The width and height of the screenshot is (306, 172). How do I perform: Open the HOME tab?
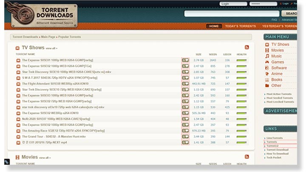214,26
